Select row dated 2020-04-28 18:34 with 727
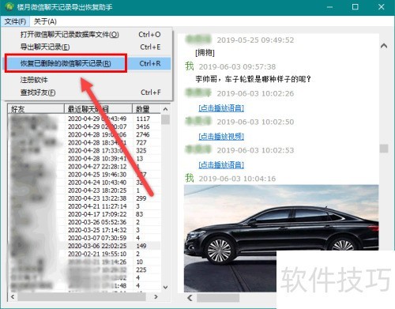The width and height of the screenshot is (395, 309). pos(85,142)
